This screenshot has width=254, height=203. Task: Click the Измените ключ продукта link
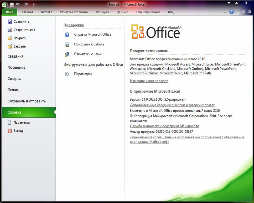click(149, 81)
